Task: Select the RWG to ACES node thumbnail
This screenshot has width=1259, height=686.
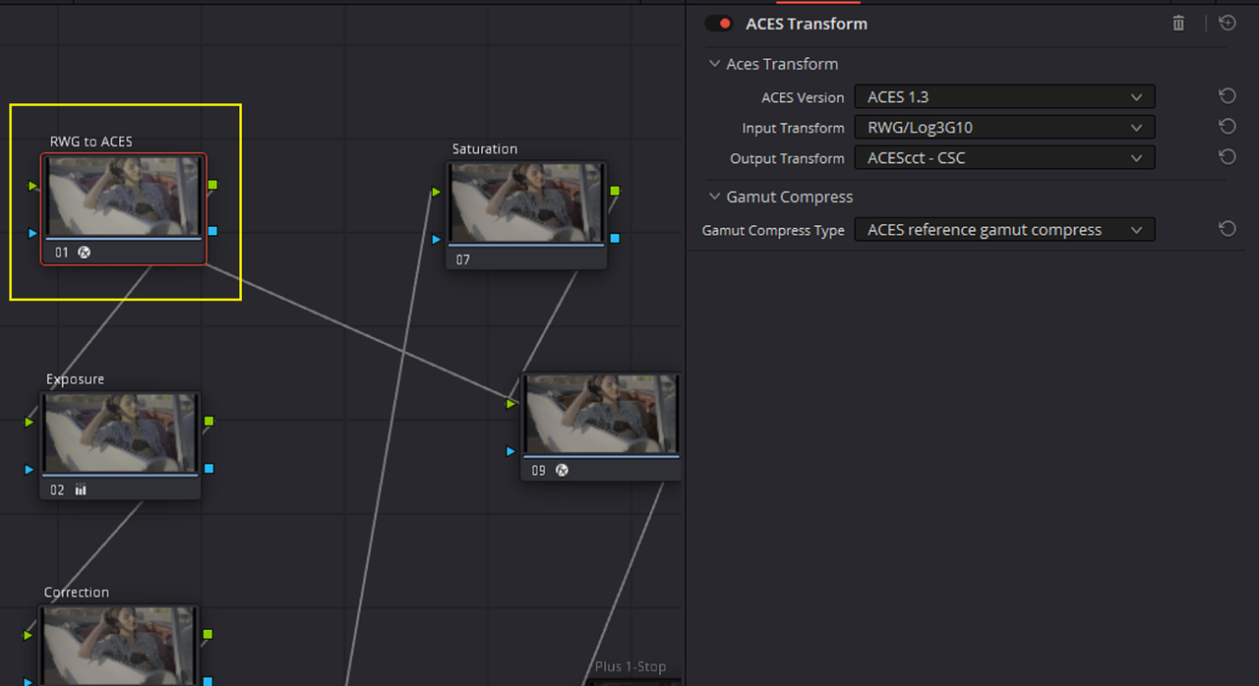Action: pyautogui.click(x=124, y=196)
